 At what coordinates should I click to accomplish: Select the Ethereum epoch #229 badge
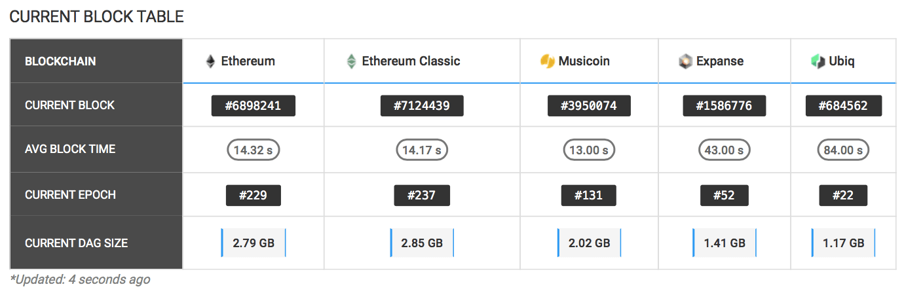[254, 195]
